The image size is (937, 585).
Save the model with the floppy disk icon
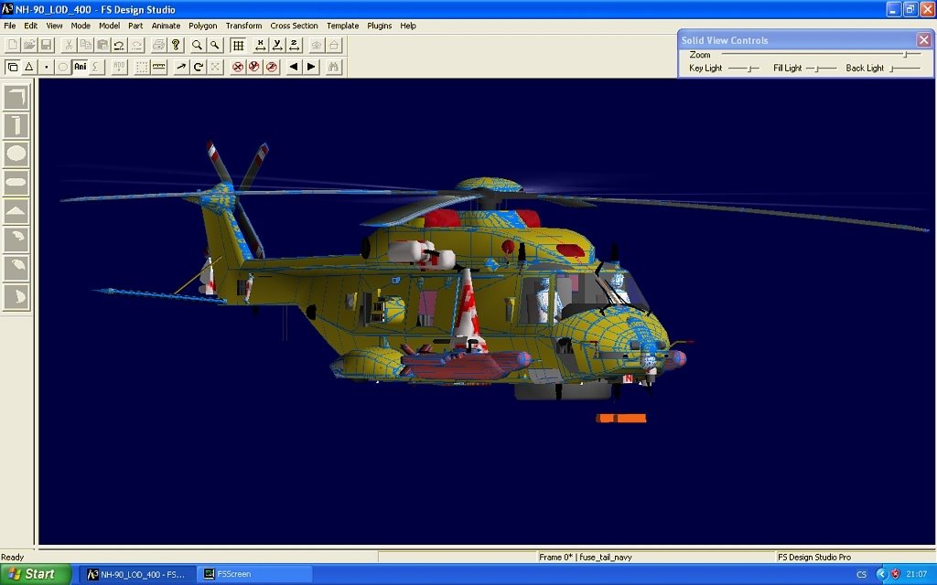46,45
